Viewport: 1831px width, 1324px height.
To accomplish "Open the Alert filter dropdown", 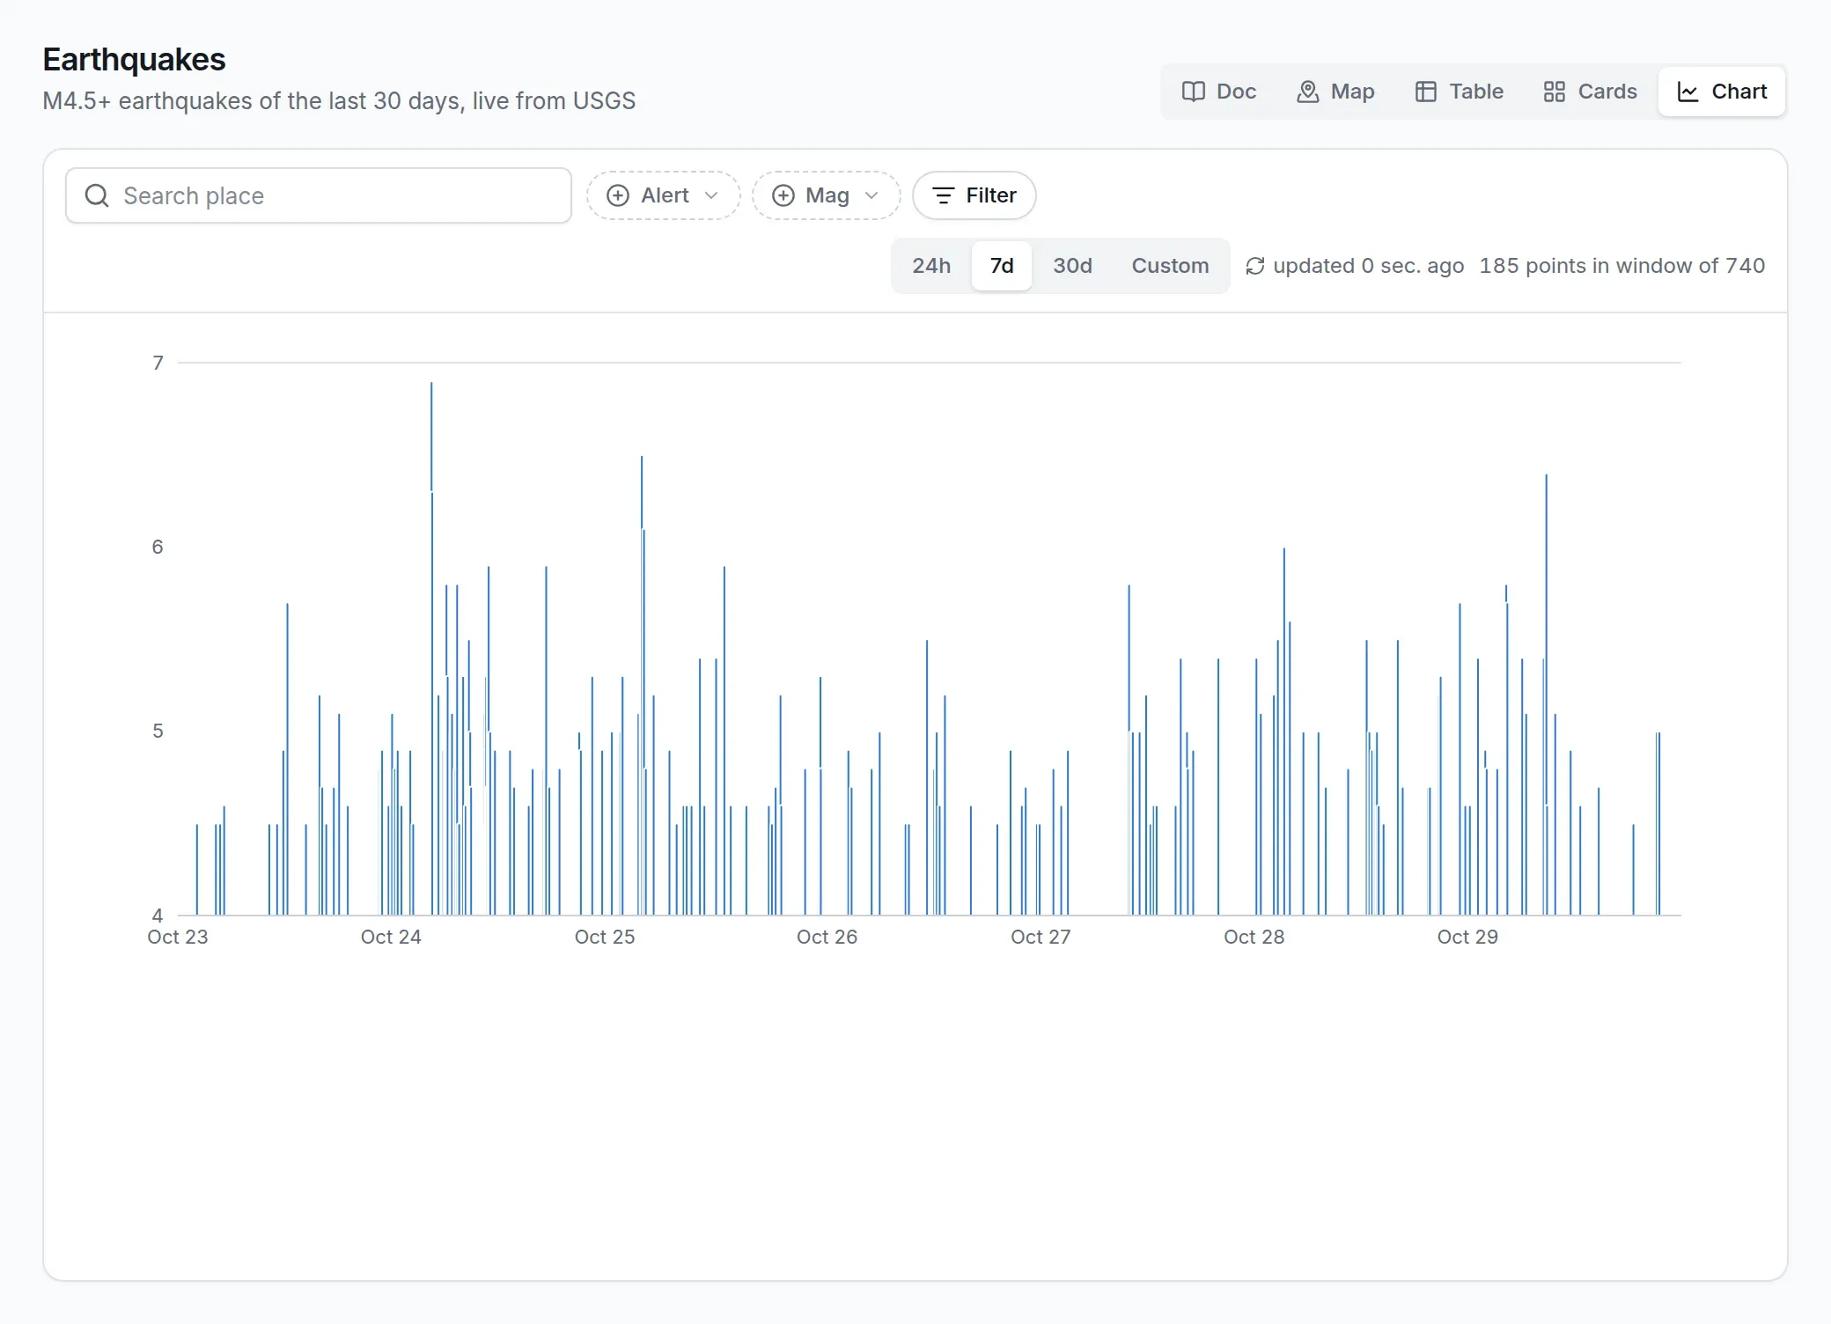I will coord(664,195).
